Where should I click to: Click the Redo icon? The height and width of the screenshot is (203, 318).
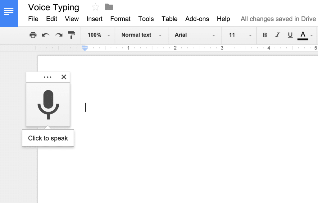[58, 35]
